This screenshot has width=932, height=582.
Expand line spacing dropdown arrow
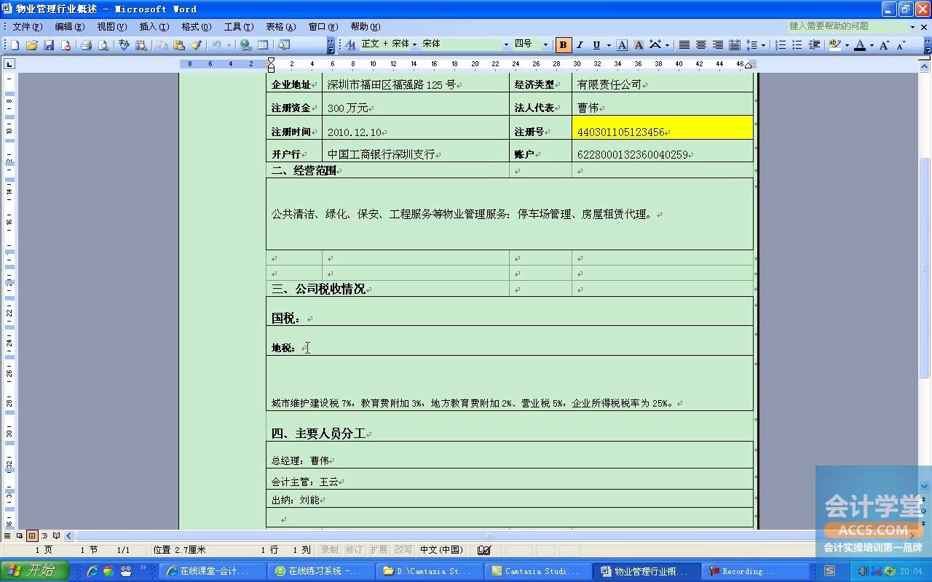(763, 45)
